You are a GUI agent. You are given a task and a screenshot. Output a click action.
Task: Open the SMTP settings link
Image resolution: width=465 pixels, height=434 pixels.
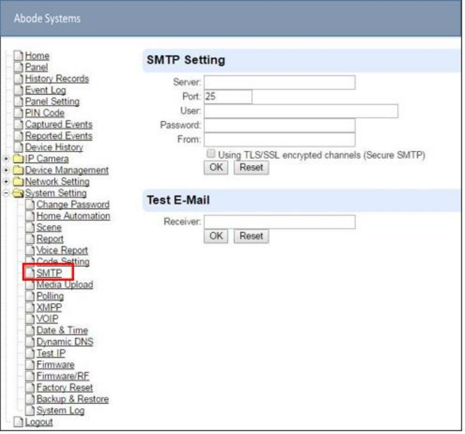coord(49,273)
